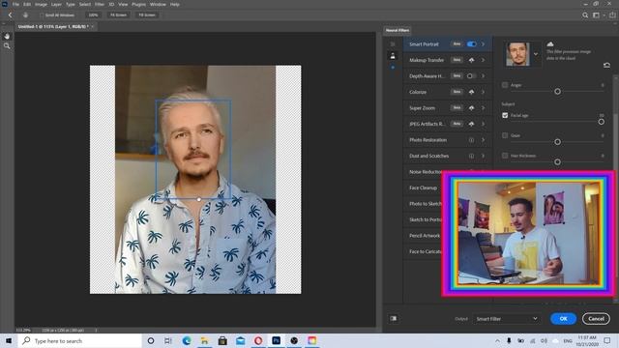
Task: Enable the Depth-Aware Haze filter toggle
Action: click(x=471, y=75)
